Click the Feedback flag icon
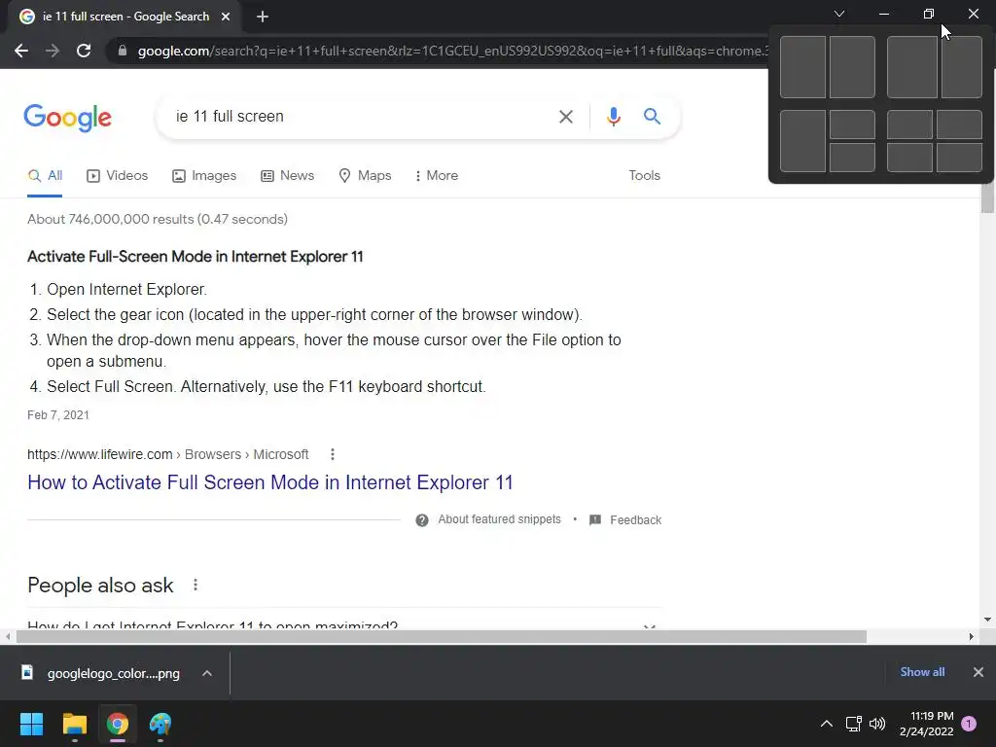Viewport: 996px width, 747px height. 595,520
